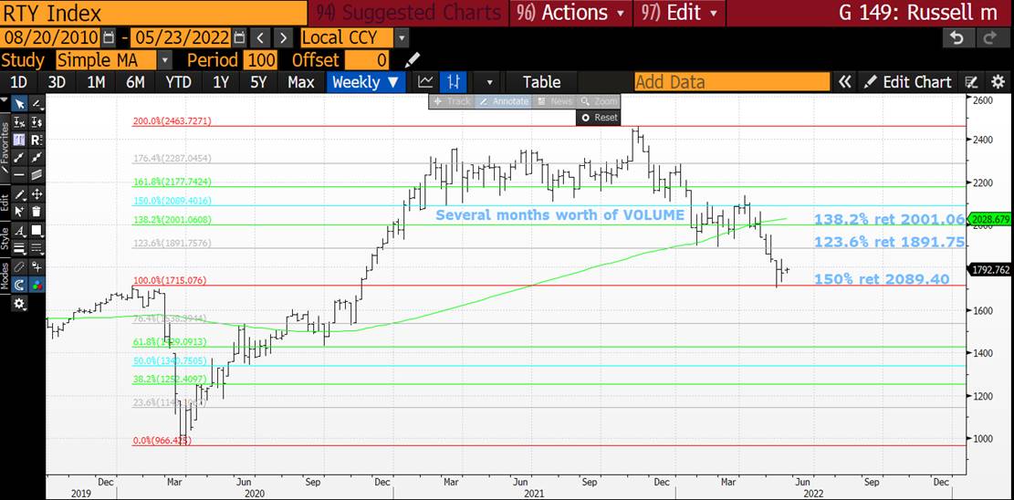Click the Offset value field
1014x500 pixels.
click(367, 61)
